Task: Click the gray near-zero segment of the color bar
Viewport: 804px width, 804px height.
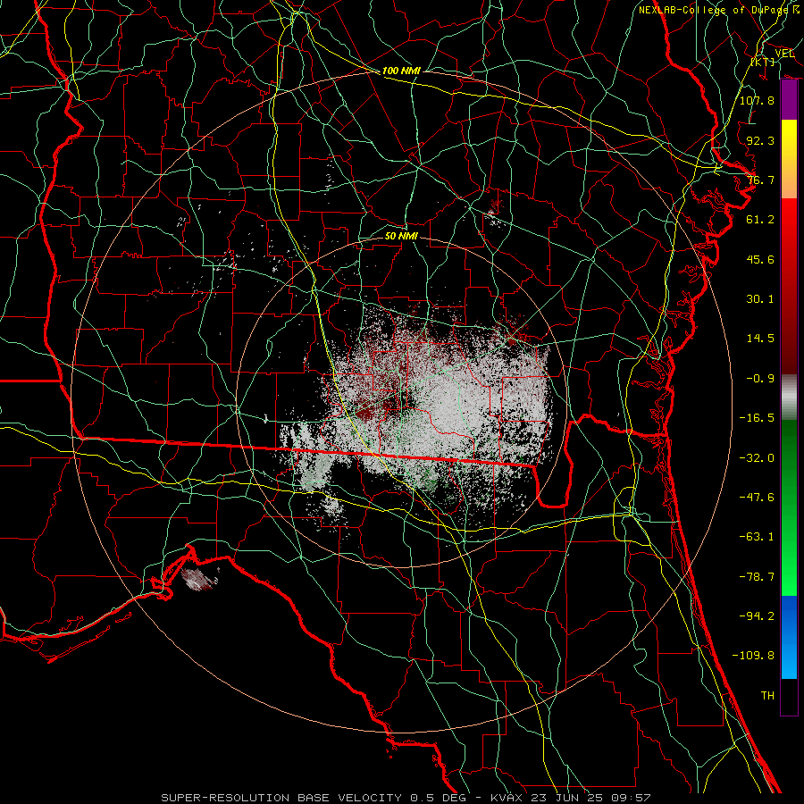Action: tap(789, 398)
